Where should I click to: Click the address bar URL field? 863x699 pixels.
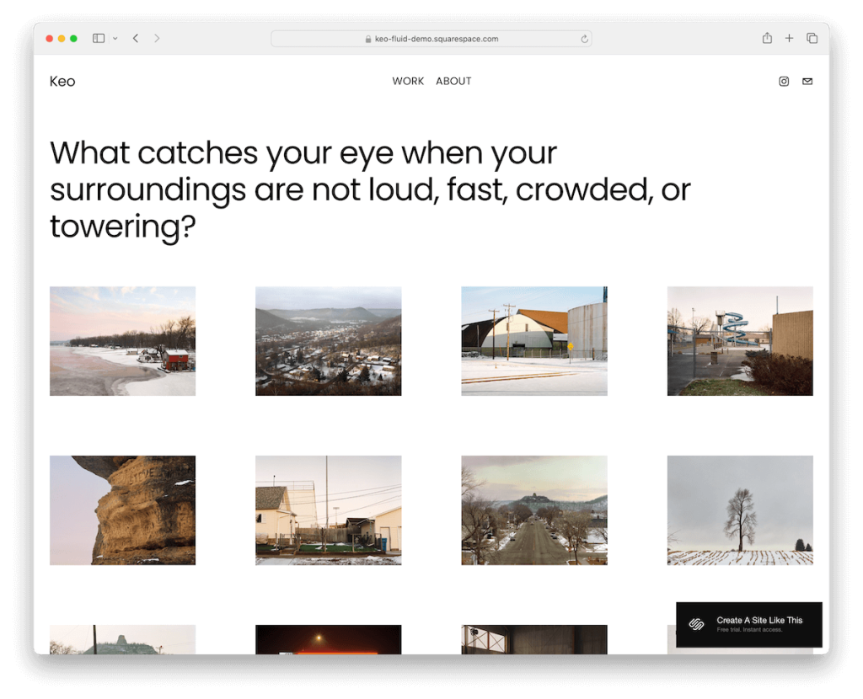click(431, 39)
